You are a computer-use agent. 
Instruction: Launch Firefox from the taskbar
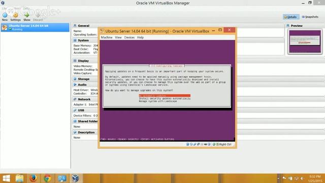point(34,178)
